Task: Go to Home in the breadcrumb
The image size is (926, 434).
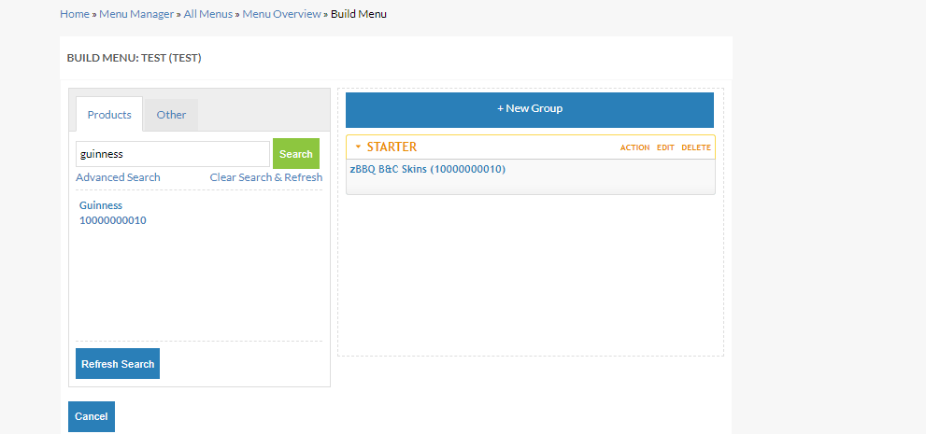Action: coord(75,14)
